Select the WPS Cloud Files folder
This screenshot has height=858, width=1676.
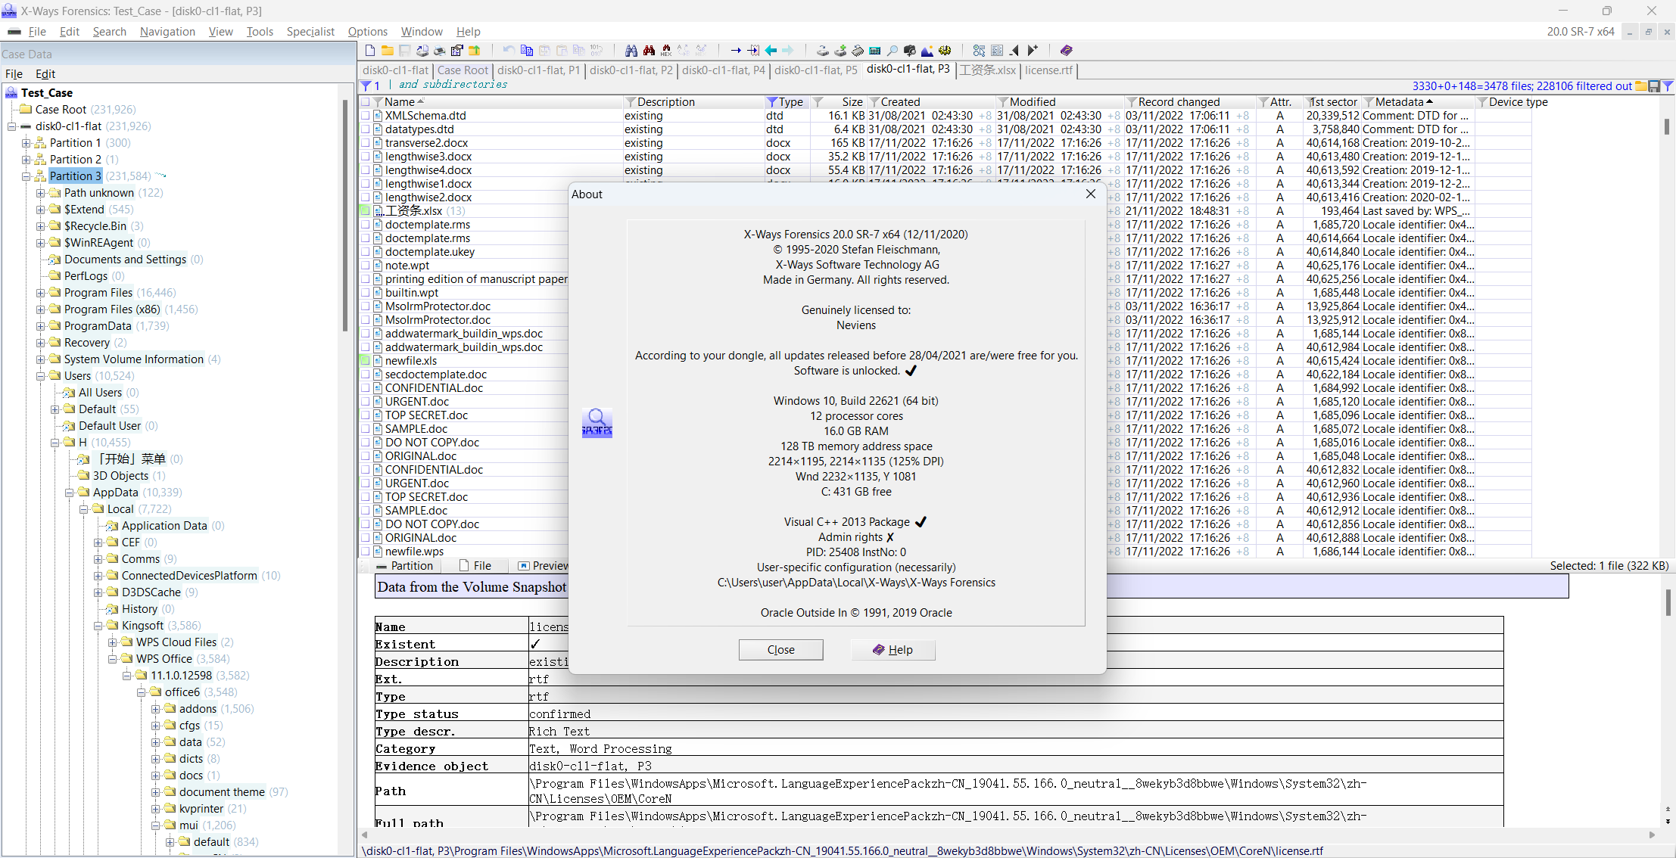[x=176, y=642]
